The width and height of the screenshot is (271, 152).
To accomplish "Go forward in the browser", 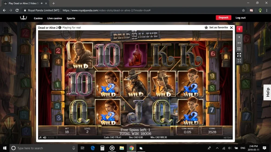I will pos(11,10).
